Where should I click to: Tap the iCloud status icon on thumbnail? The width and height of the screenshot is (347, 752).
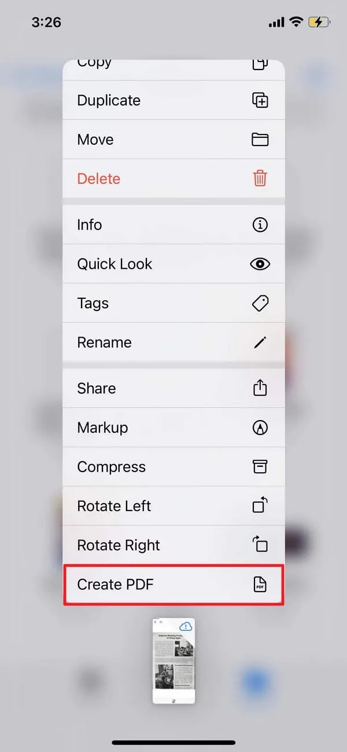[186, 627]
